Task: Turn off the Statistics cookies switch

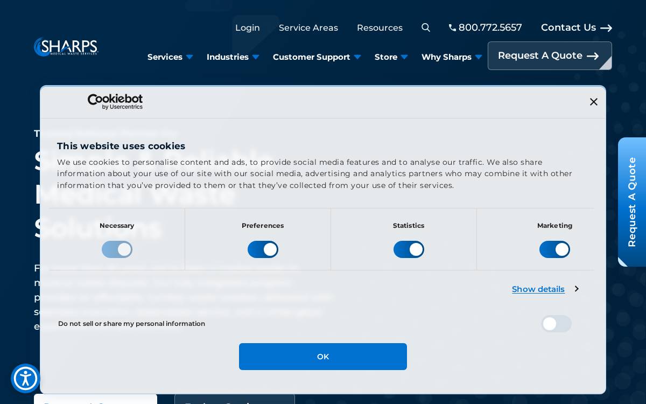Action: point(409,249)
